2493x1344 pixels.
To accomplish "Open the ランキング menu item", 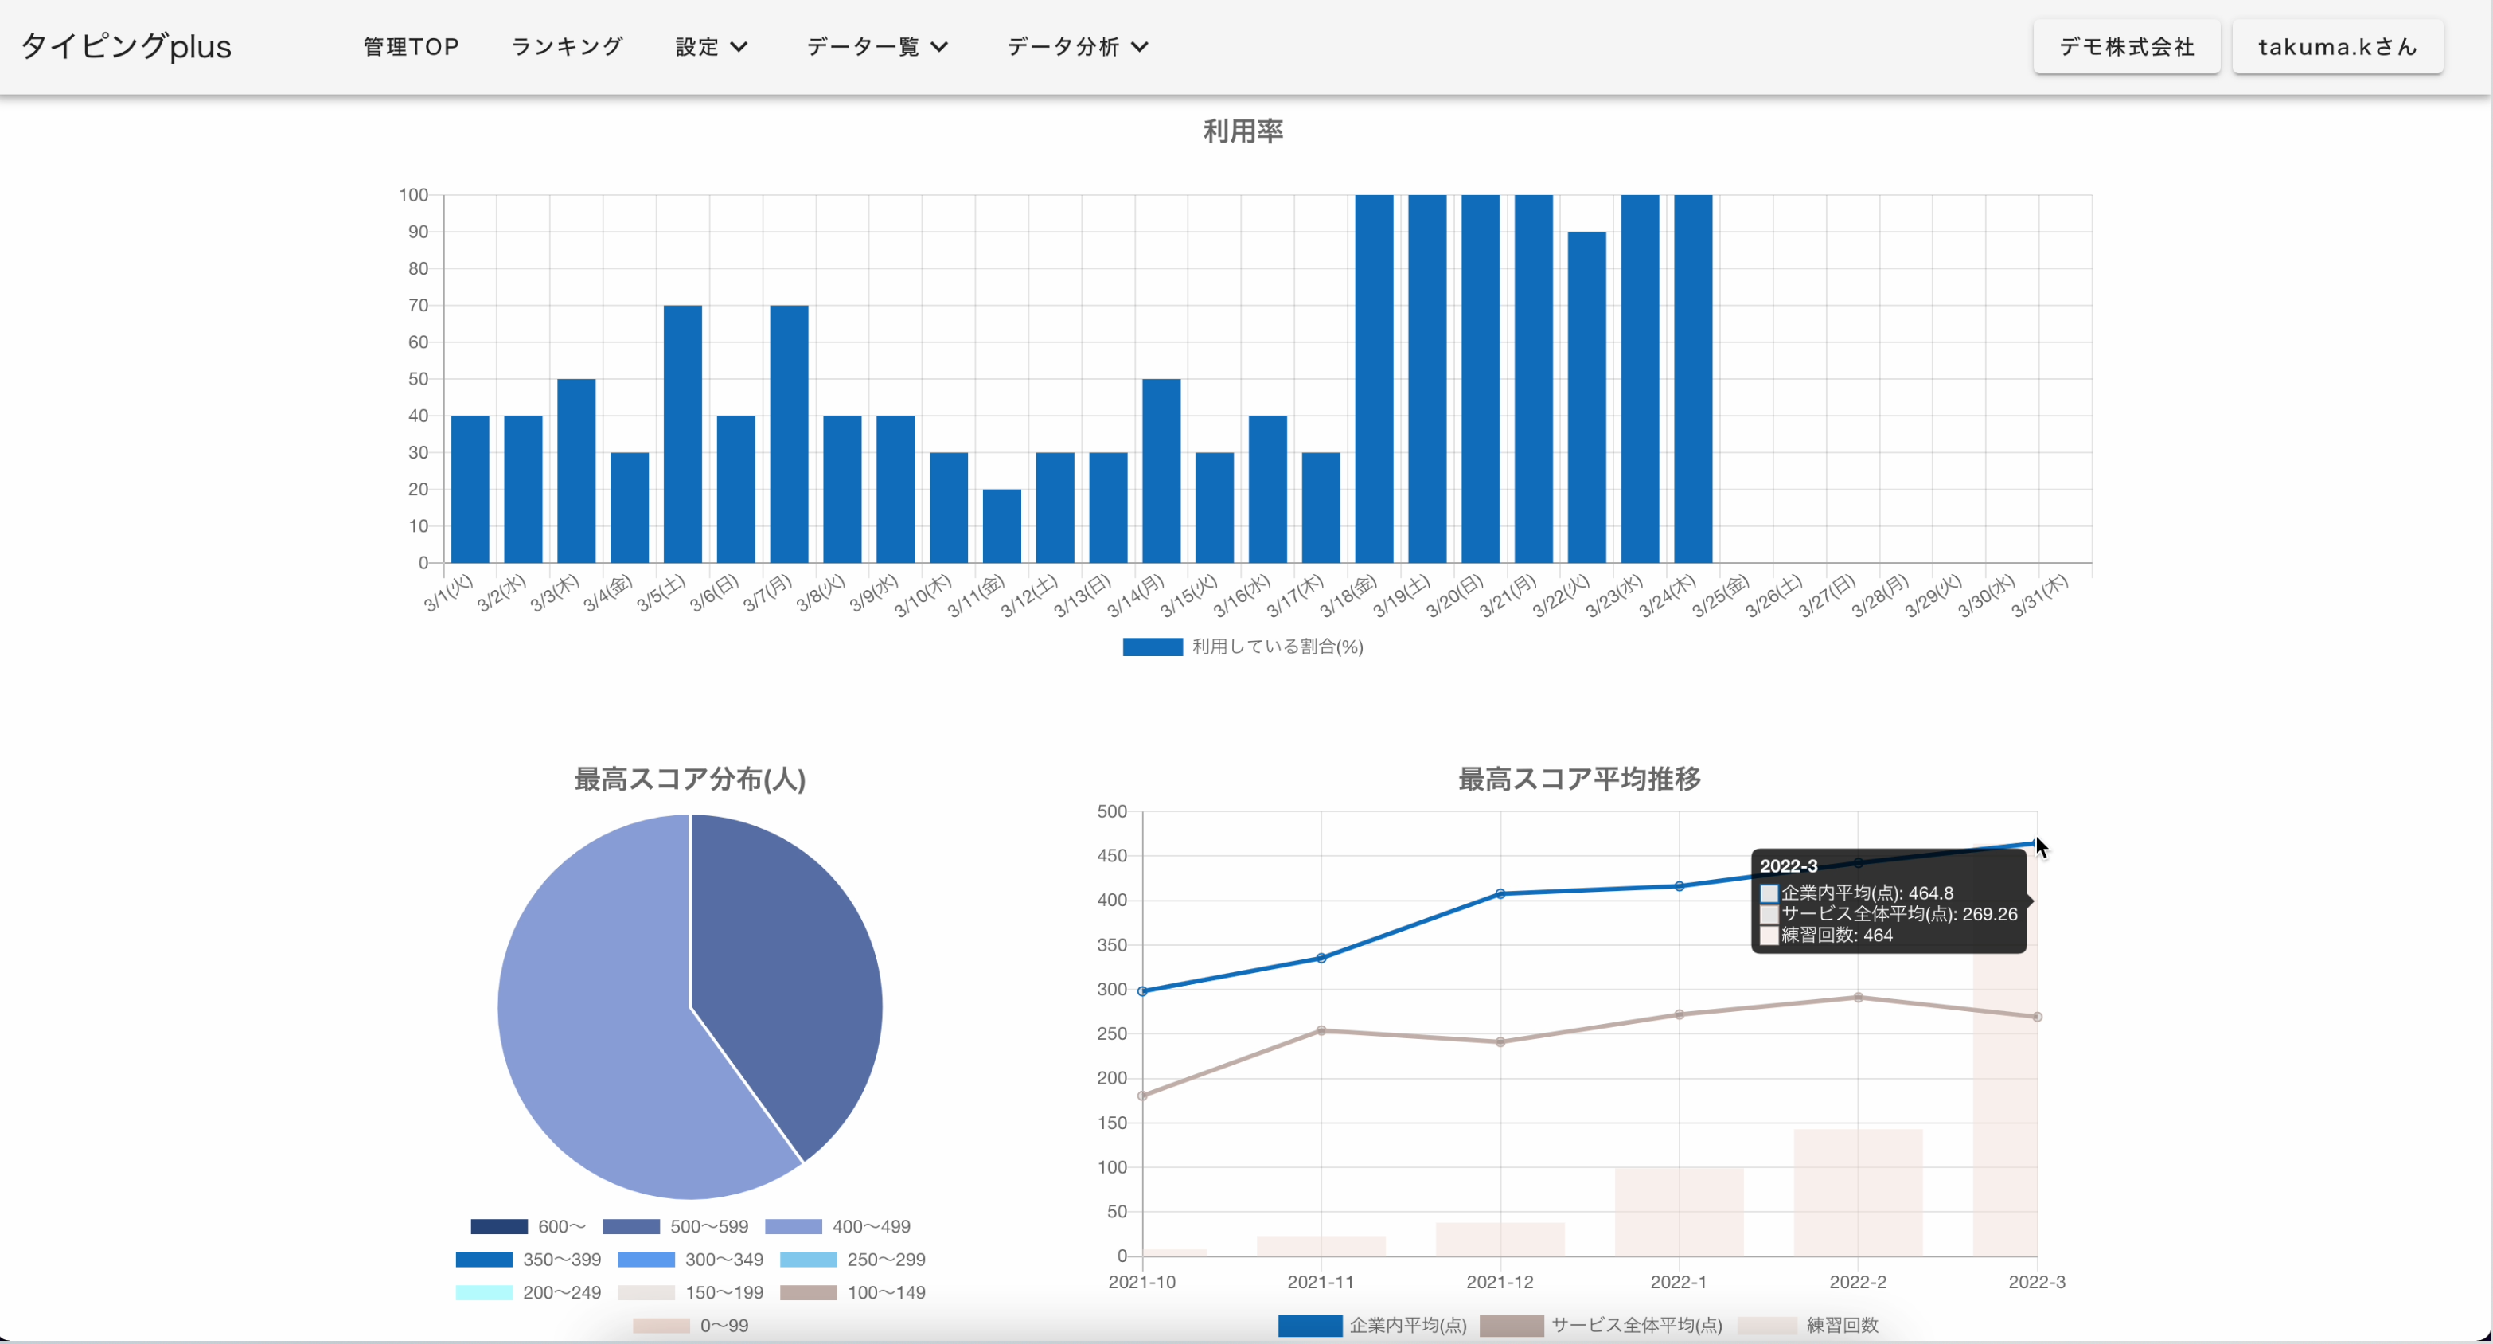I will 567,46.
